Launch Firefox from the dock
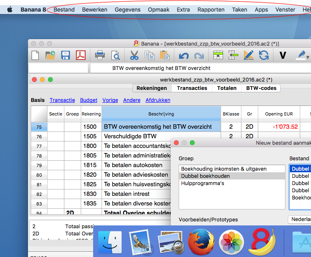This screenshot has width=311, height=257. click(201, 242)
